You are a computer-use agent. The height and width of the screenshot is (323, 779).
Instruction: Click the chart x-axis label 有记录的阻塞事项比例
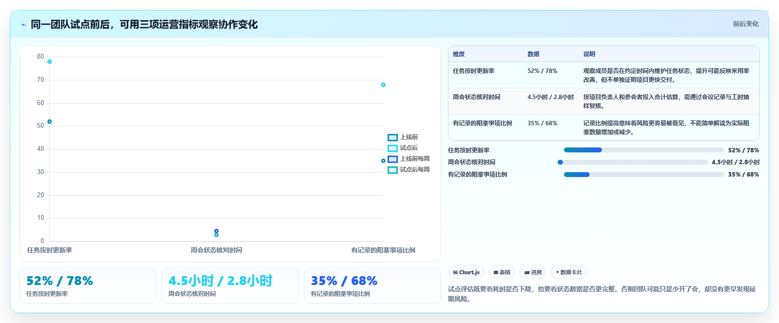(x=383, y=251)
